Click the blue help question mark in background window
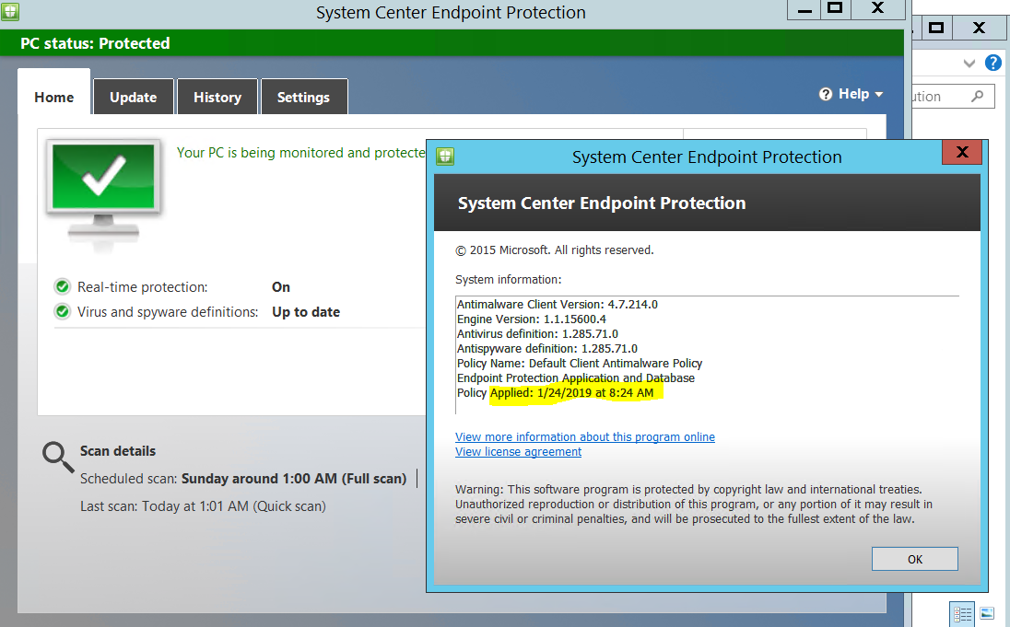 (x=993, y=63)
